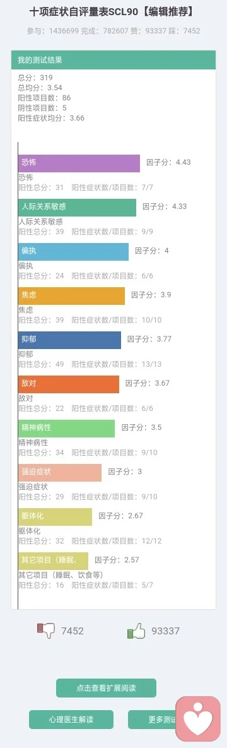This screenshot has width=227, height=748.
Task: Click the 其它项目（睡眠、 bar
Action: [54, 561]
